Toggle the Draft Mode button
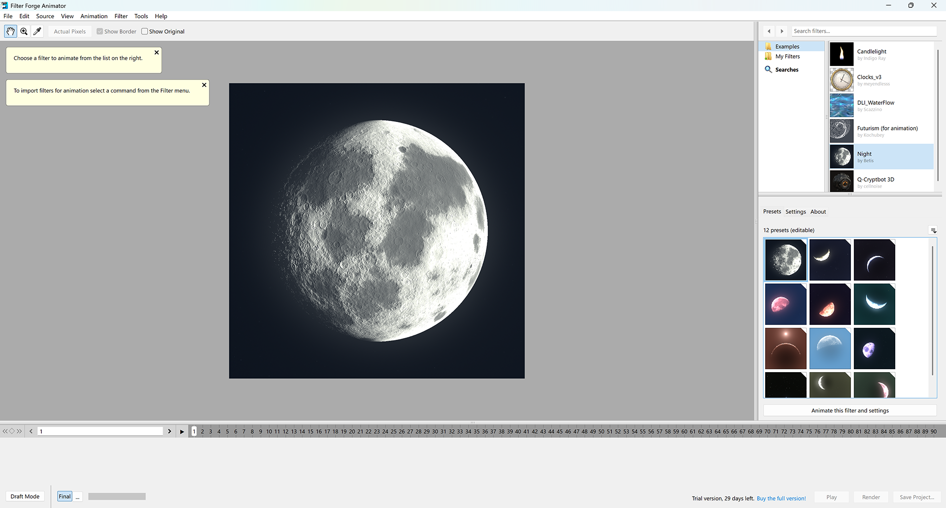 tap(25, 496)
